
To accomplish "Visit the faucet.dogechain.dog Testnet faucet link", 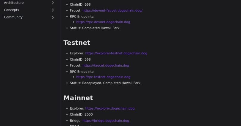I will coord(106,65).
